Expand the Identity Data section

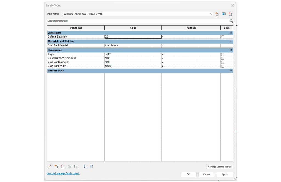click(231, 71)
